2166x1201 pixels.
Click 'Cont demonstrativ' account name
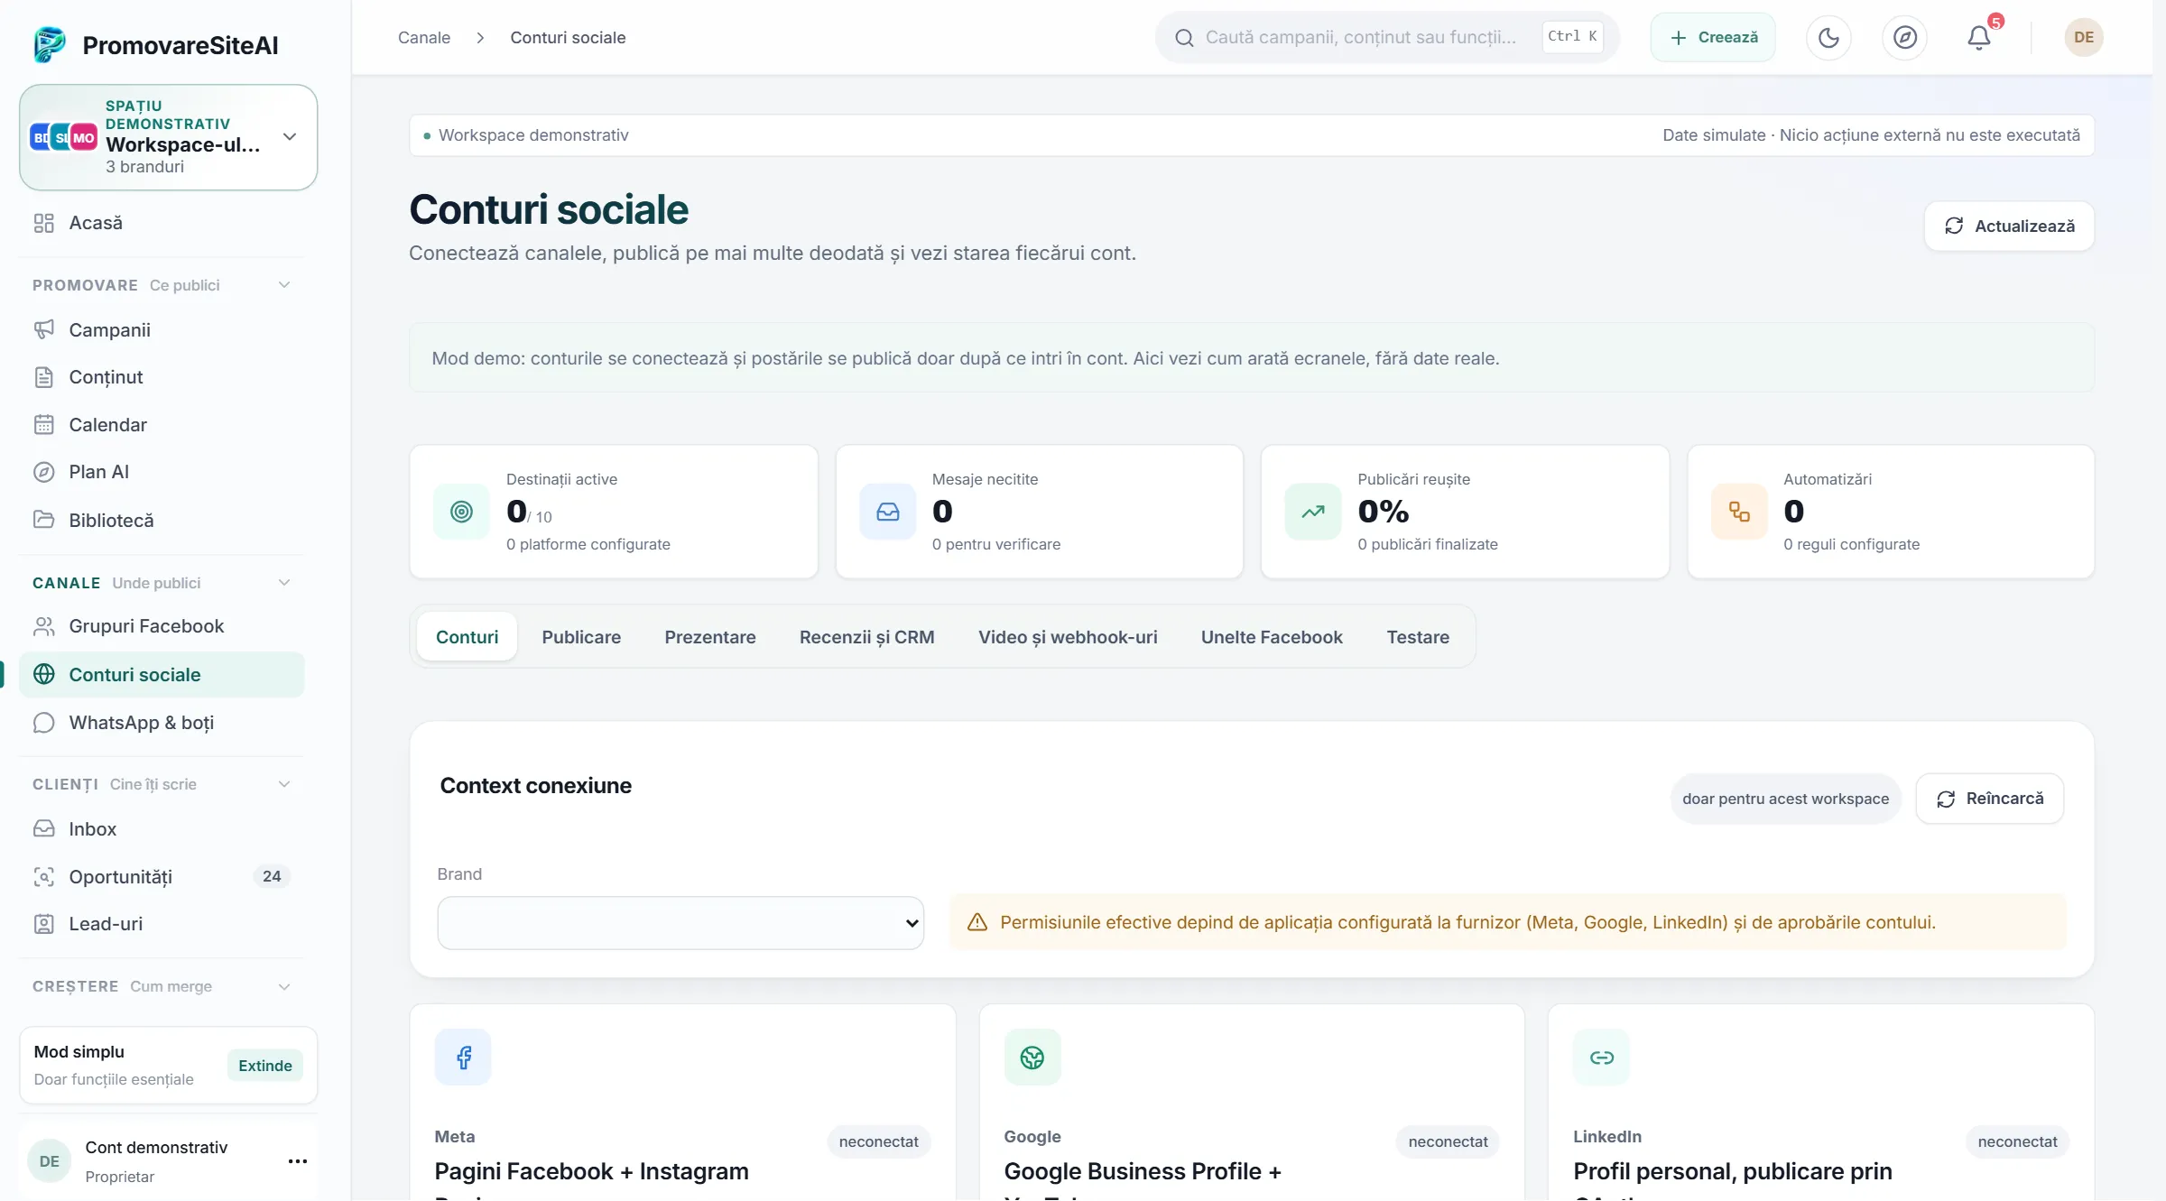click(156, 1147)
